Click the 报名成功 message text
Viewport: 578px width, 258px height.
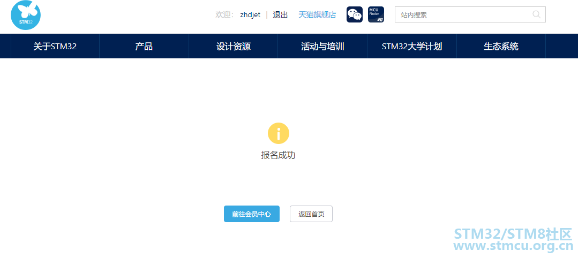279,155
